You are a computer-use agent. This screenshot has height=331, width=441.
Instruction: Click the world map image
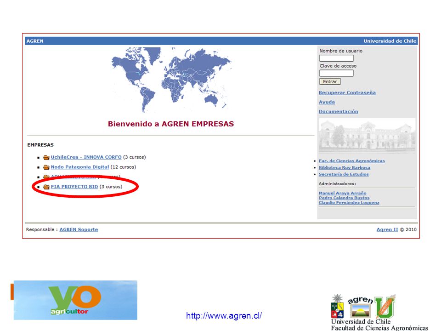[171, 80]
